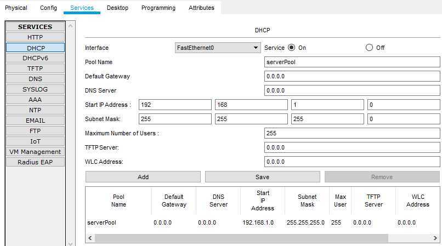Click the Default Gateway column header

(174, 201)
